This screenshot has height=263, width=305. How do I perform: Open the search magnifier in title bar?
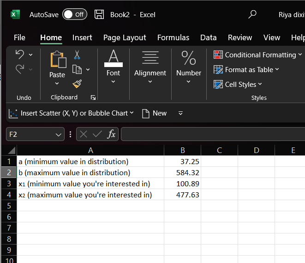252,14
